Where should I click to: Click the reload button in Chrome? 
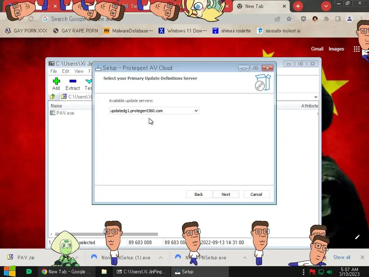(x=31, y=19)
